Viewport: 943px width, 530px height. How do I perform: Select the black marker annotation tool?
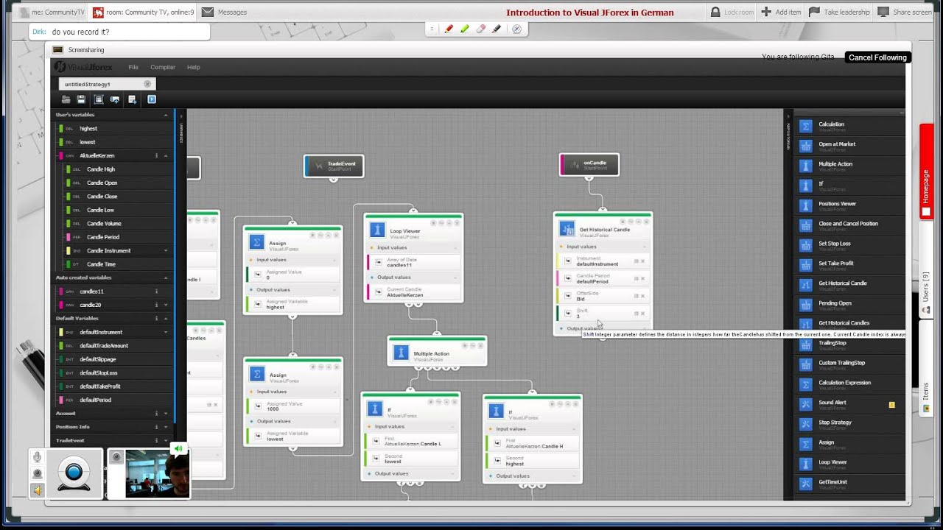tap(497, 29)
